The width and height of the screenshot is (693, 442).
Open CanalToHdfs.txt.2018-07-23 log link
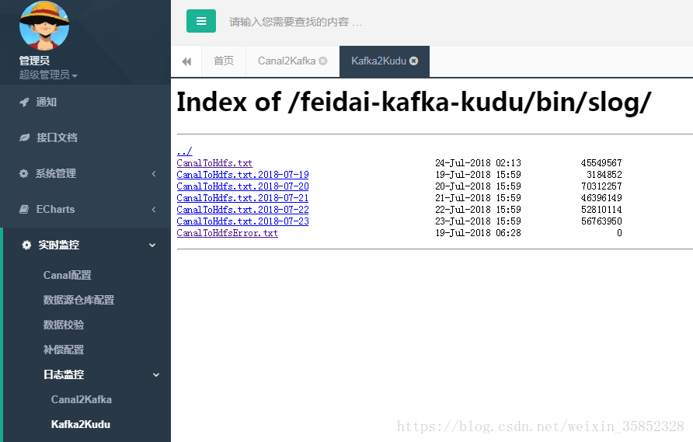(242, 221)
